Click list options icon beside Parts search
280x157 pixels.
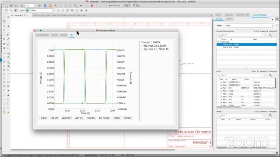click(270, 75)
